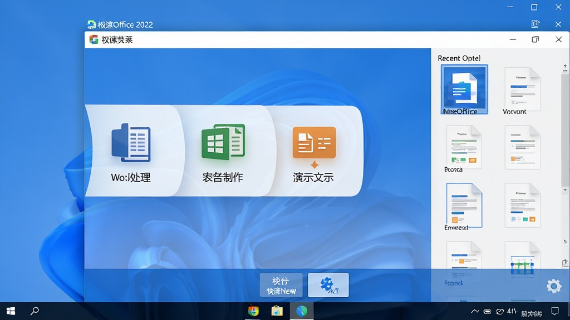
Task: Click the blue flower icon bottom button
Action: 328,285
